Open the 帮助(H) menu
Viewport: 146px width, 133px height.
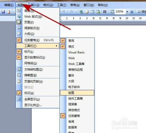point(103,5)
